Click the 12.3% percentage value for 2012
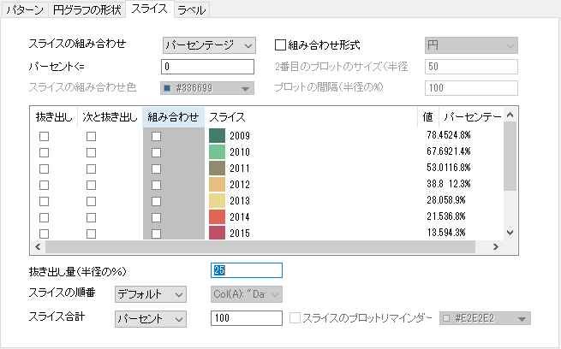561x349 pixels. [460, 184]
